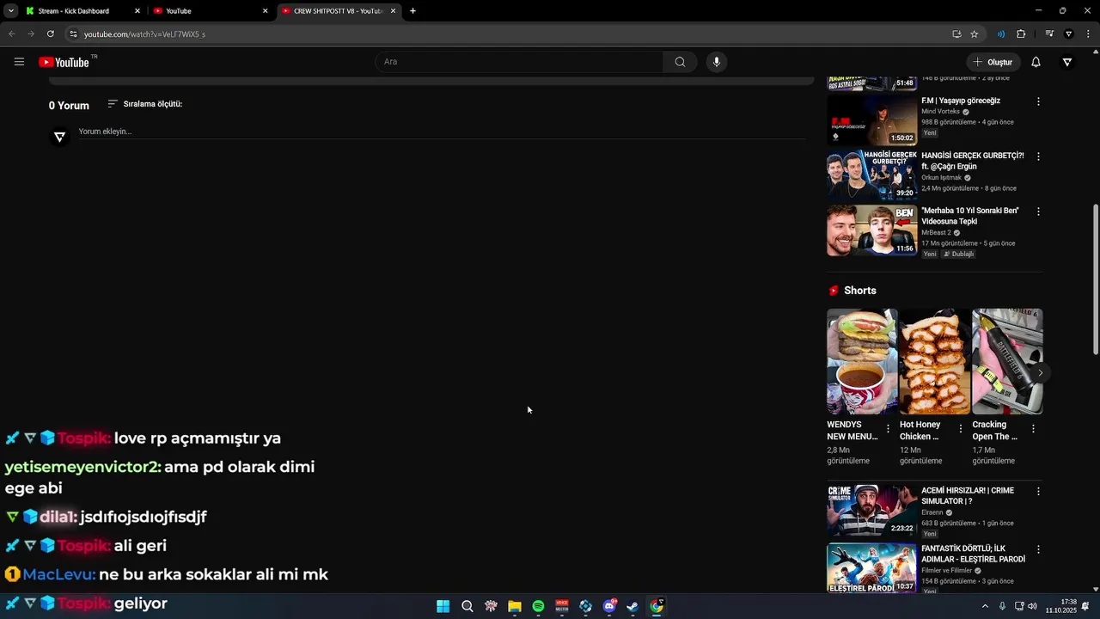Open Windows taskbar search
Viewport: 1100px width, 619px height.
pos(467,606)
